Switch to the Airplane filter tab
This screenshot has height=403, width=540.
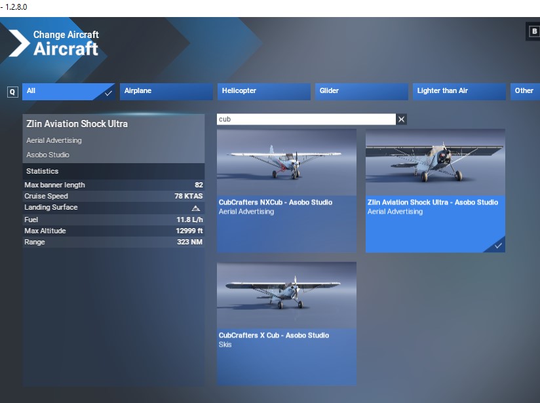166,91
